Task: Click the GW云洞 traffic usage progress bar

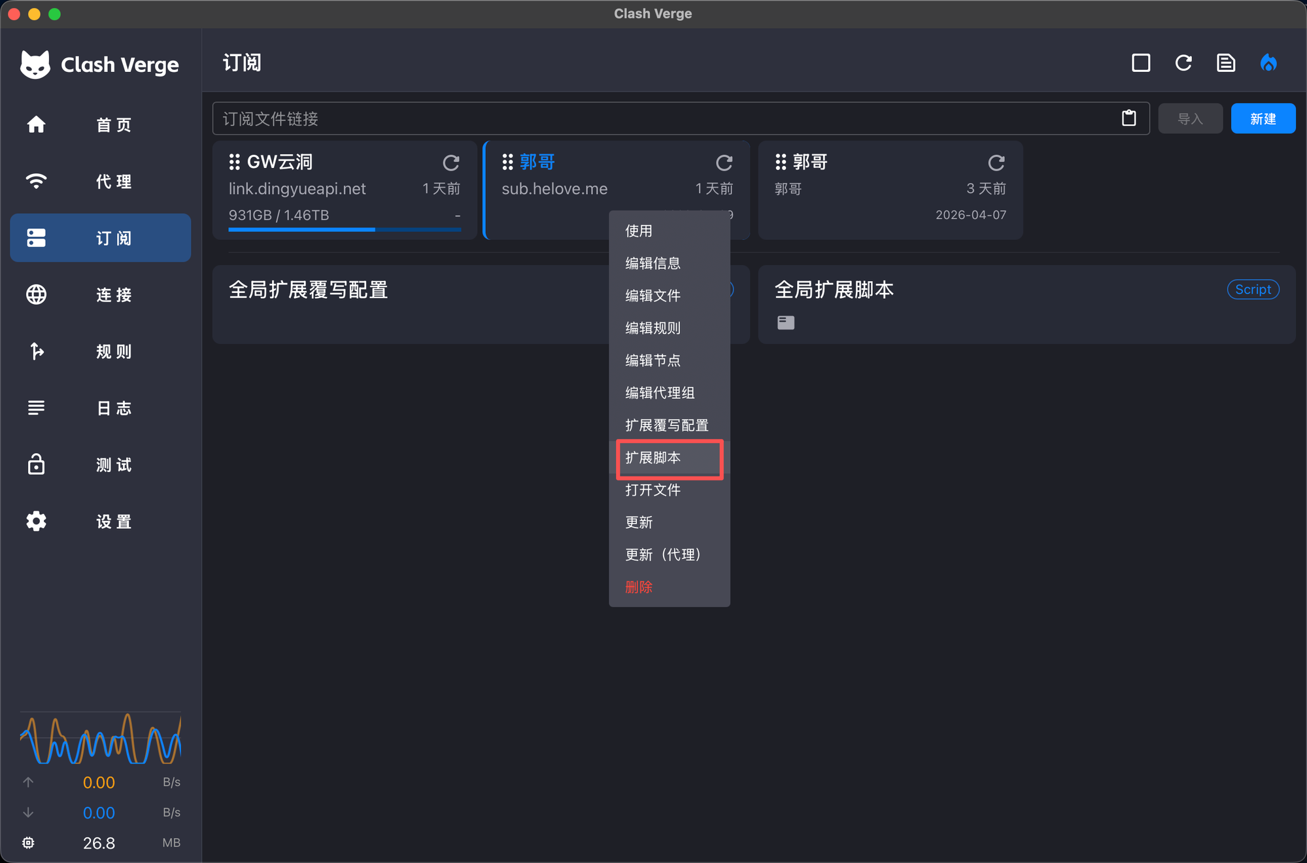Action: pyautogui.click(x=345, y=229)
